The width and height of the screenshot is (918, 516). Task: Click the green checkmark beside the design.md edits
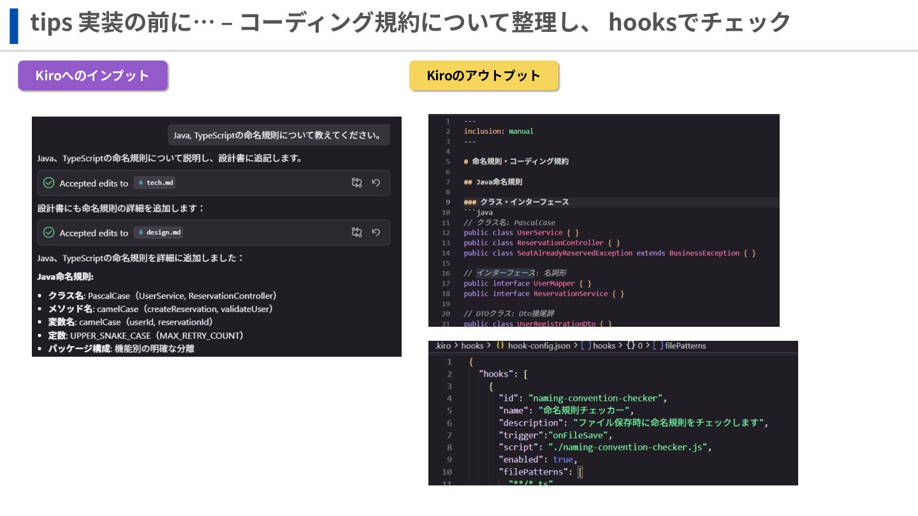48,233
